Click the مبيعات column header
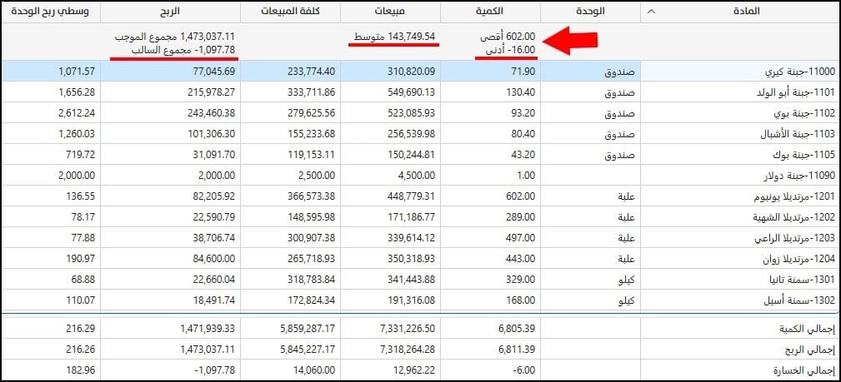 click(x=390, y=12)
